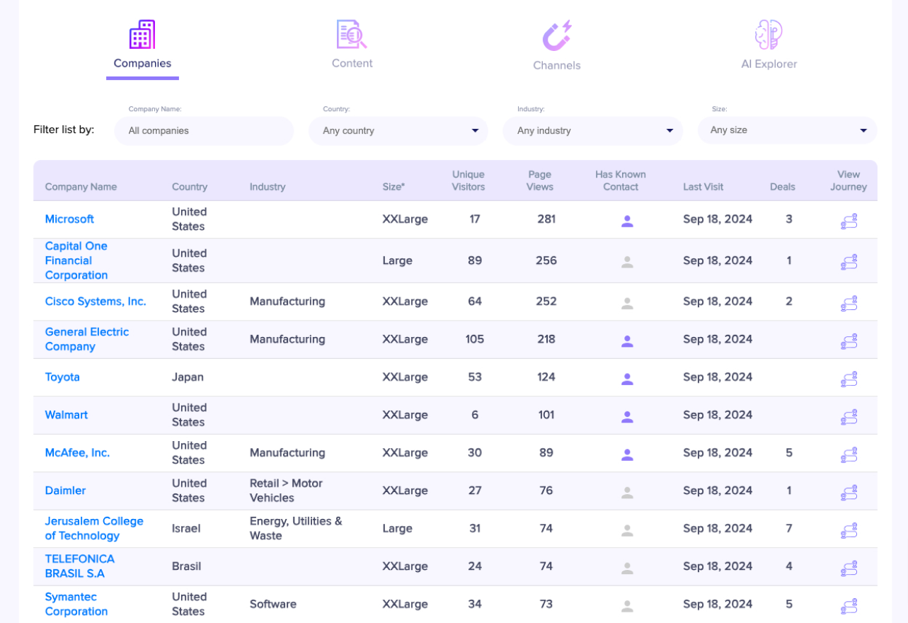Sort by Industry column header
Image resolution: width=908 pixels, height=623 pixels.
coord(268,187)
